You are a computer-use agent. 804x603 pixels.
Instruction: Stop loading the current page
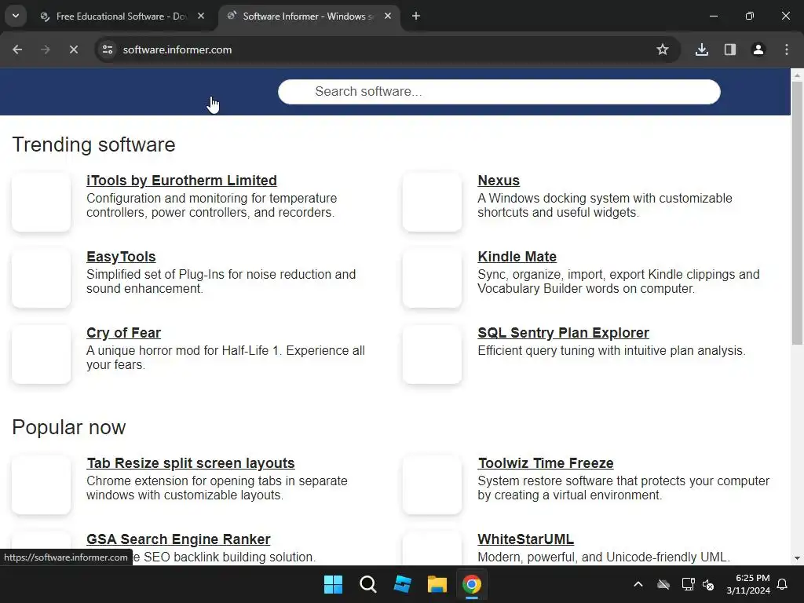(x=73, y=49)
